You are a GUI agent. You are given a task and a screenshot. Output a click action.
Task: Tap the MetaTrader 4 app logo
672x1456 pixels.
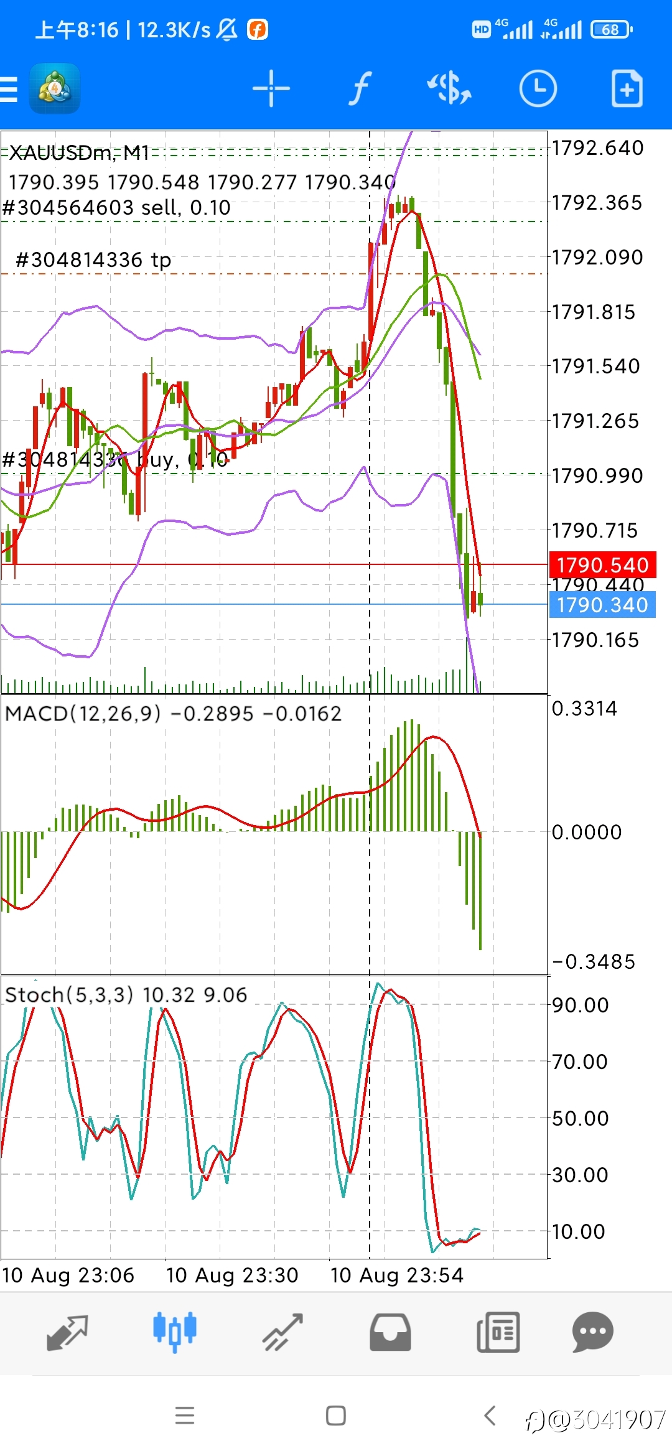(55, 88)
